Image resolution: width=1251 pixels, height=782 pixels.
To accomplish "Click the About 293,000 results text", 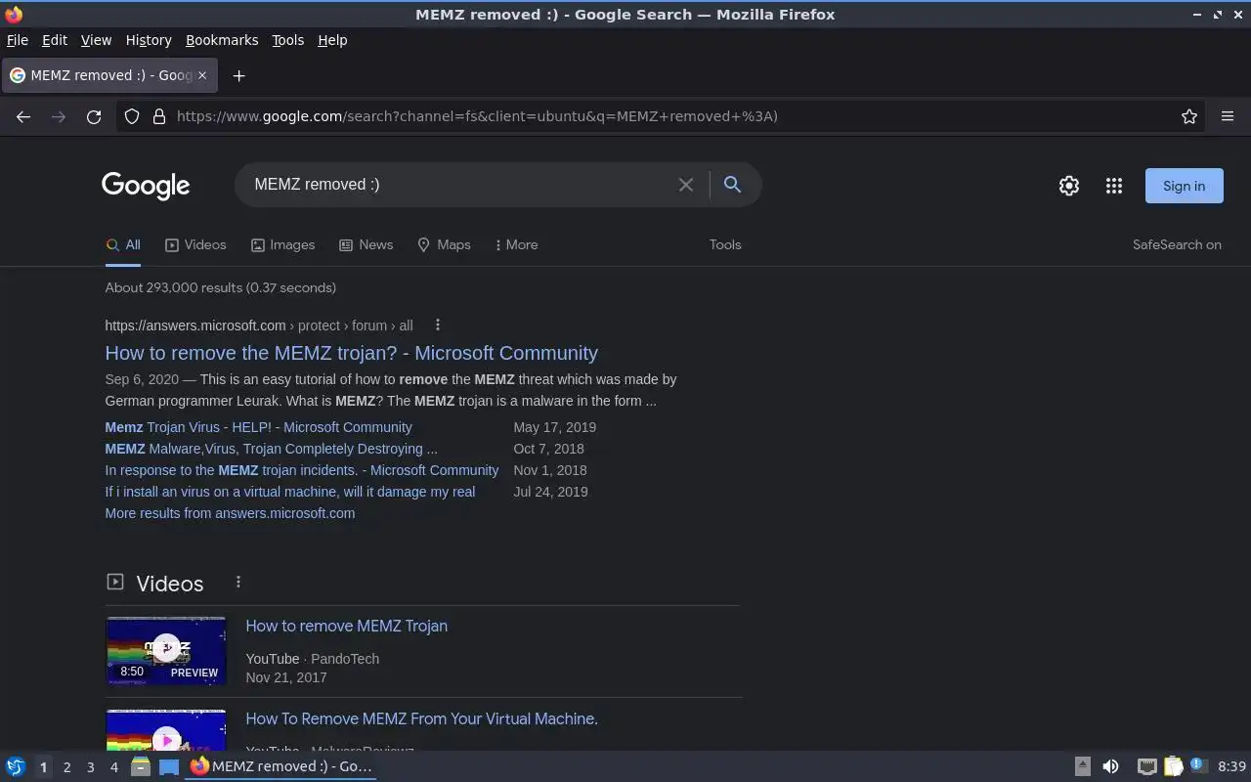I will point(220,287).
